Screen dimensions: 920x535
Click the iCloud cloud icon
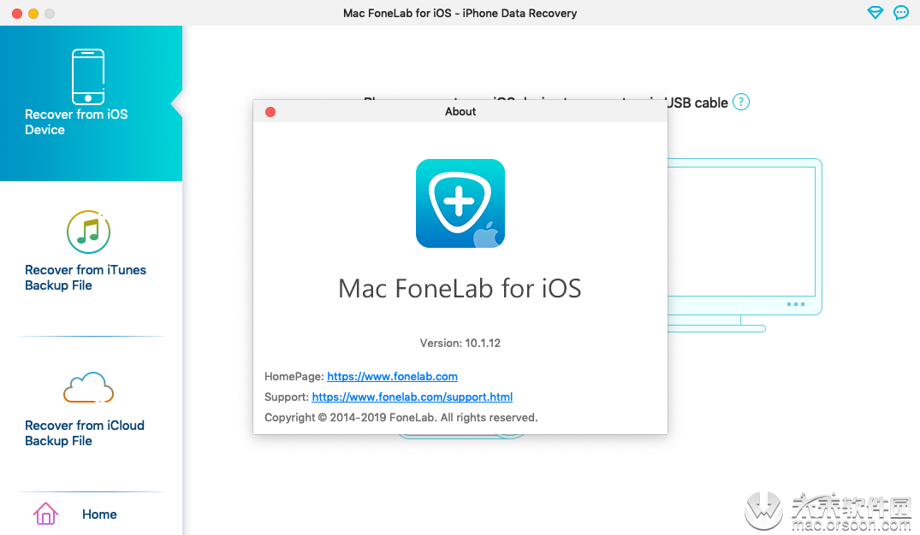(x=88, y=387)
